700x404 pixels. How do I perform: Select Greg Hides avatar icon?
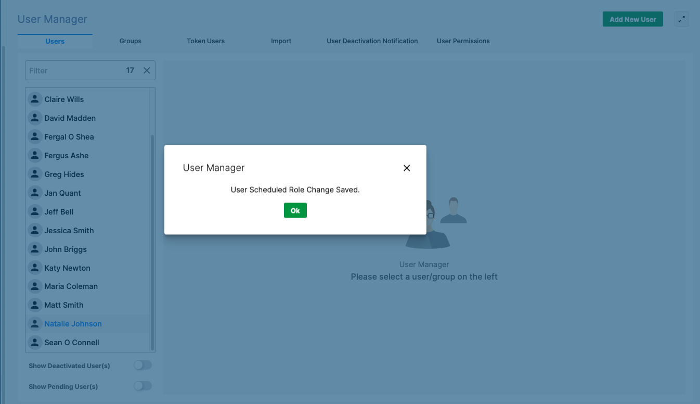point(35,174)
